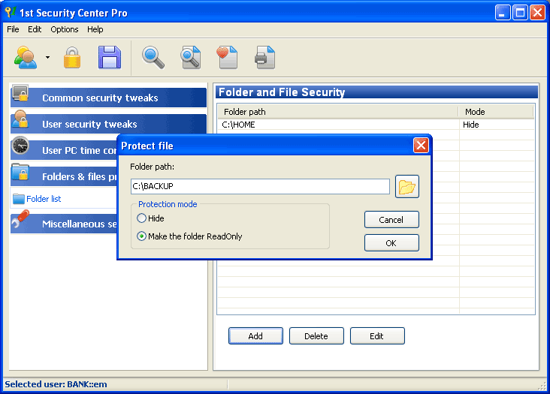Open the Help menu
The width and height of the screenshot is (550, 394).
[x=95, y=29]
